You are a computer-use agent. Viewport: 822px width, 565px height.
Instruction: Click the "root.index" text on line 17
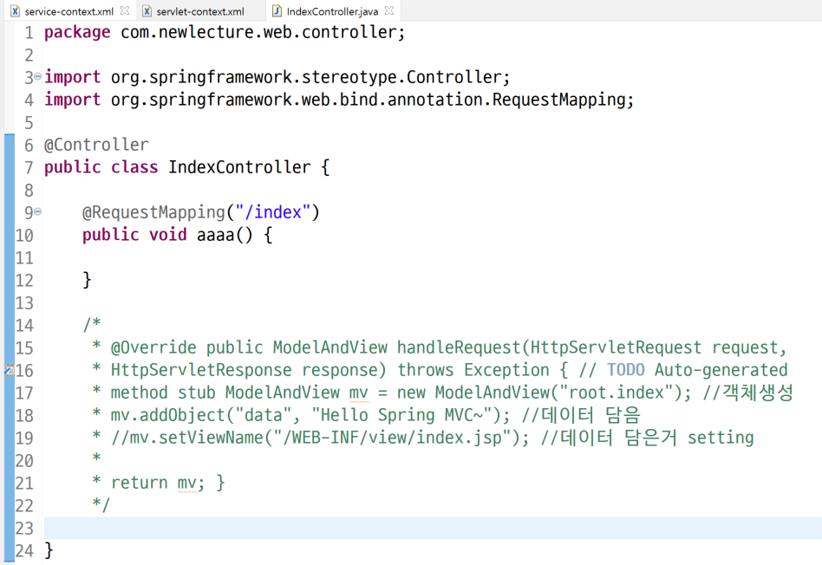[616, 393]
